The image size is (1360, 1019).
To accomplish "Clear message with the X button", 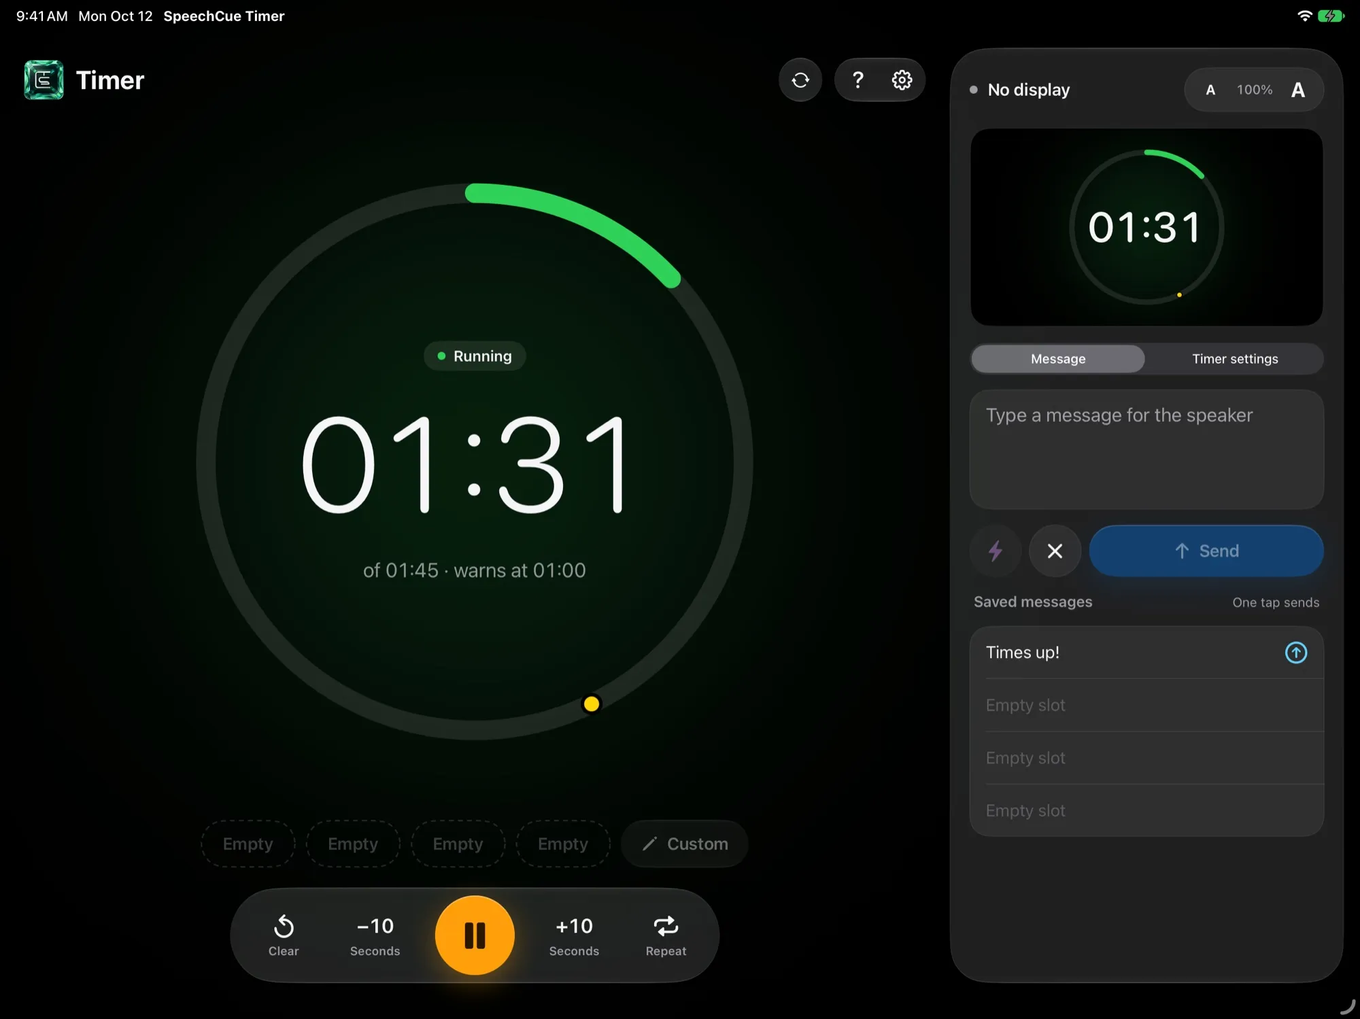I will tap(1055, 551).
